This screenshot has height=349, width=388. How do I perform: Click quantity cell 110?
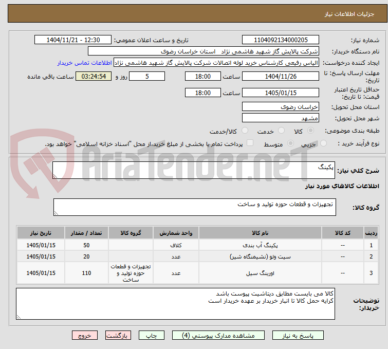(x=86, y=273)
